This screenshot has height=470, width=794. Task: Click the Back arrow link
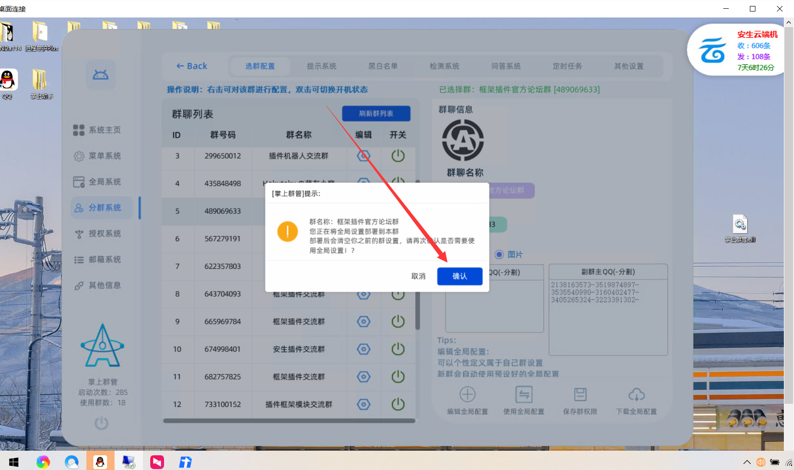coord(192,66)
